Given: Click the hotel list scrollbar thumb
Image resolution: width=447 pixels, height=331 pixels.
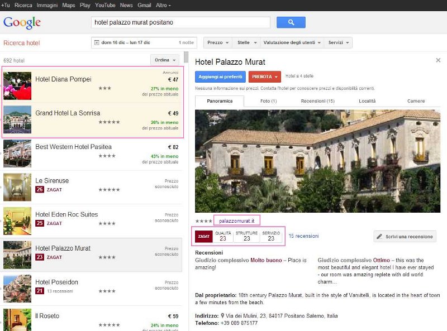Looking at the screenshot, I should 186,57.
